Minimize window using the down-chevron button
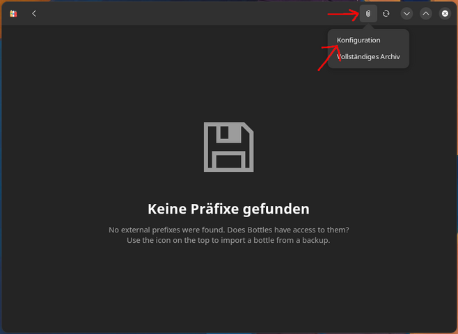Screen dimensions: 458x334 pos(406,14)
